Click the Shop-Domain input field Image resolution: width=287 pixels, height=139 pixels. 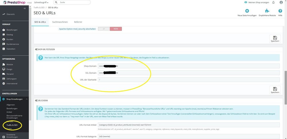[189, 66]
